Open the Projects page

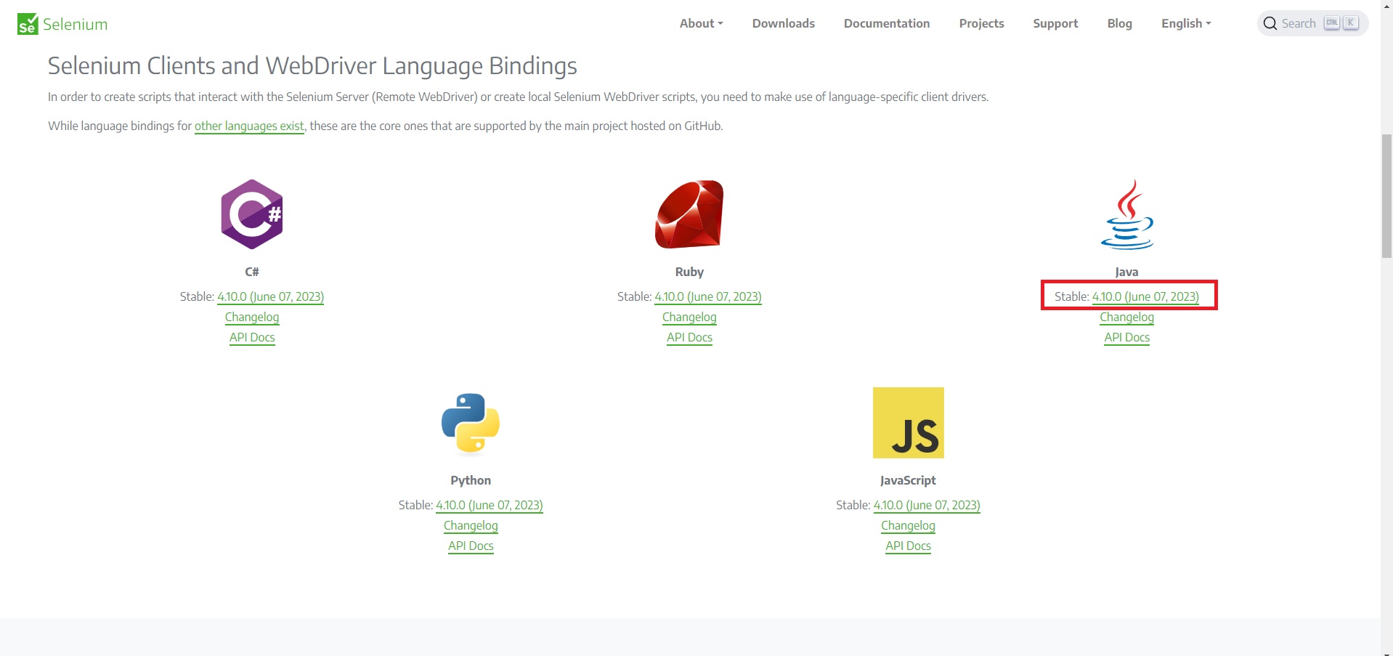(980, 23)
